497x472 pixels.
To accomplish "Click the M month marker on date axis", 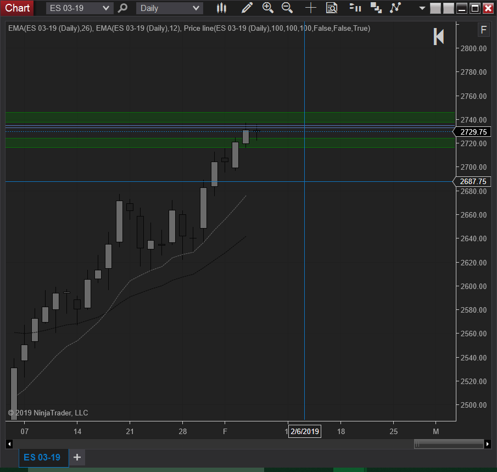I will coord(436,431).
